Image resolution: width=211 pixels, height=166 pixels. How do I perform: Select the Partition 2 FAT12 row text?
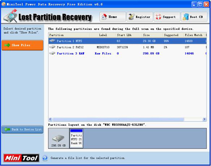click(70, 47)
